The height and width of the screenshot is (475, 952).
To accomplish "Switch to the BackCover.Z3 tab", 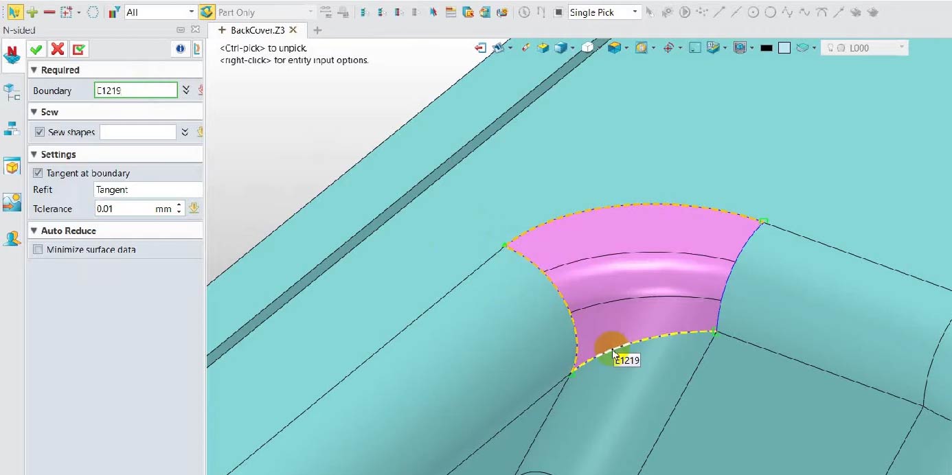I will (x=257, y=30).
